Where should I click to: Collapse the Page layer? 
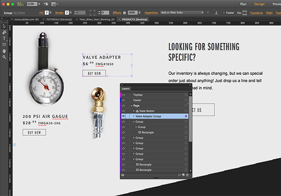131,106
